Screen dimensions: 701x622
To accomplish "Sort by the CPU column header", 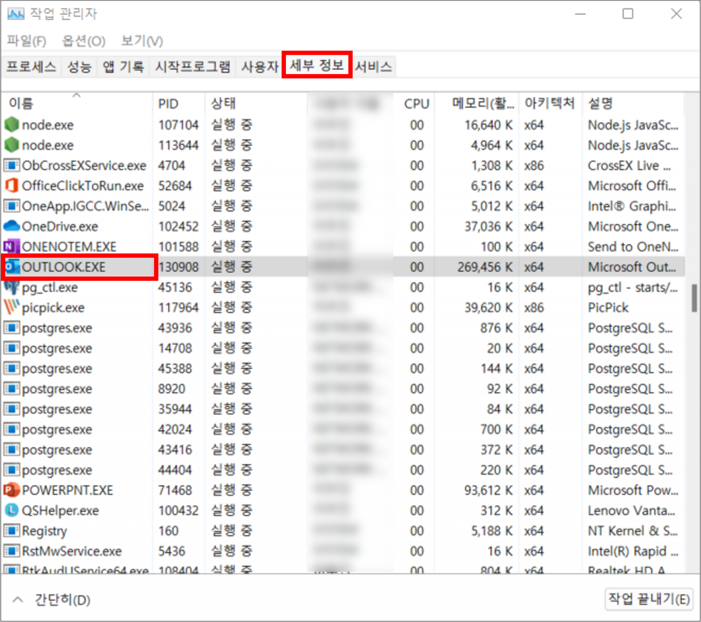I will (414, 103).
